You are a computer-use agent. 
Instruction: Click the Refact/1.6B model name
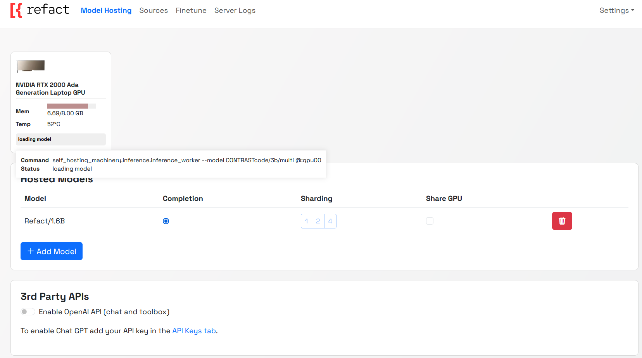pos(45,221)
